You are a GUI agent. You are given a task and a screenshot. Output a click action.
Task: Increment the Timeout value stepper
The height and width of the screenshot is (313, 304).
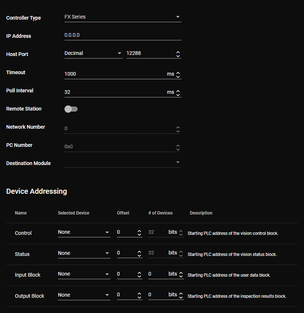(x=178, y=72)
